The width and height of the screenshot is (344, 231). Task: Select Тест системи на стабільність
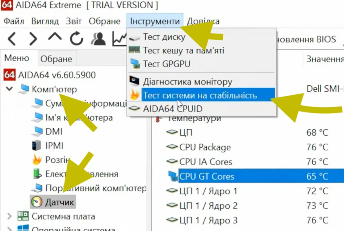[201, 95]
